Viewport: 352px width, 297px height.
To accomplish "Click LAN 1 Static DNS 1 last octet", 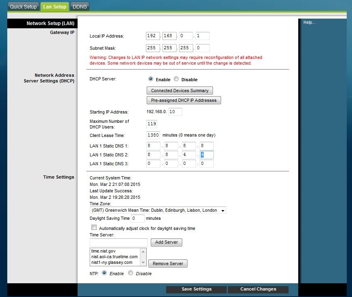I will click(x=207, y=146).
